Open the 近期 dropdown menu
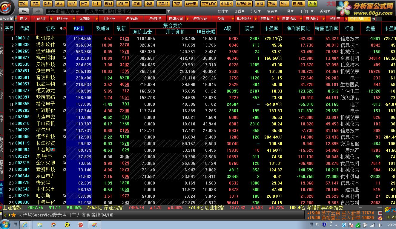396x229 pixels. pyautogui.click(x=325, y=12)
